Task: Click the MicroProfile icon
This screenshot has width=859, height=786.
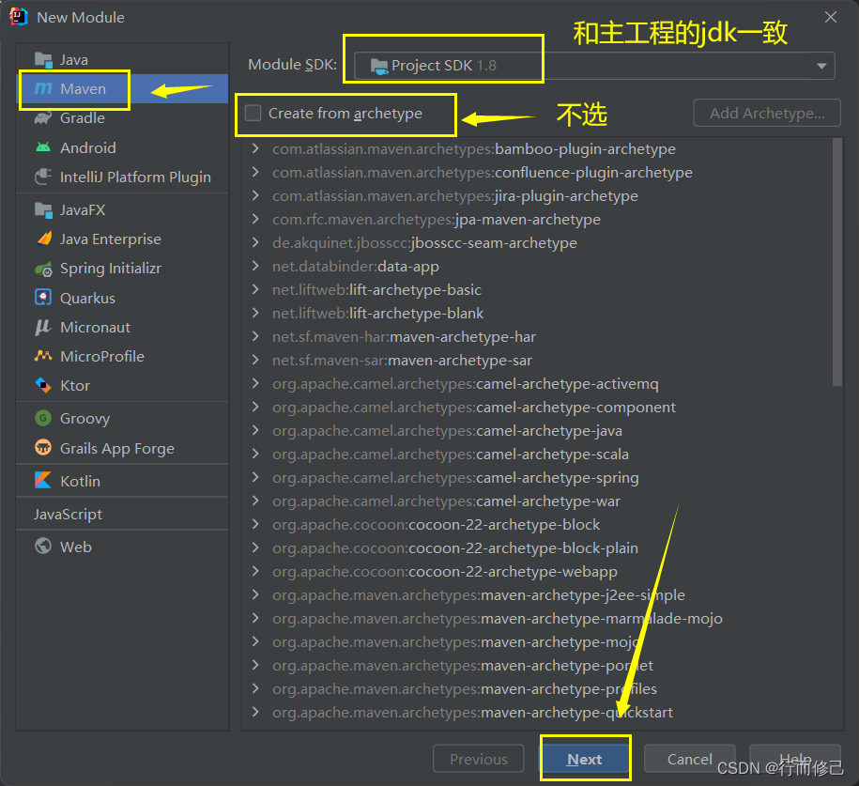Action: pyautogui.click(x=43, y=356)
